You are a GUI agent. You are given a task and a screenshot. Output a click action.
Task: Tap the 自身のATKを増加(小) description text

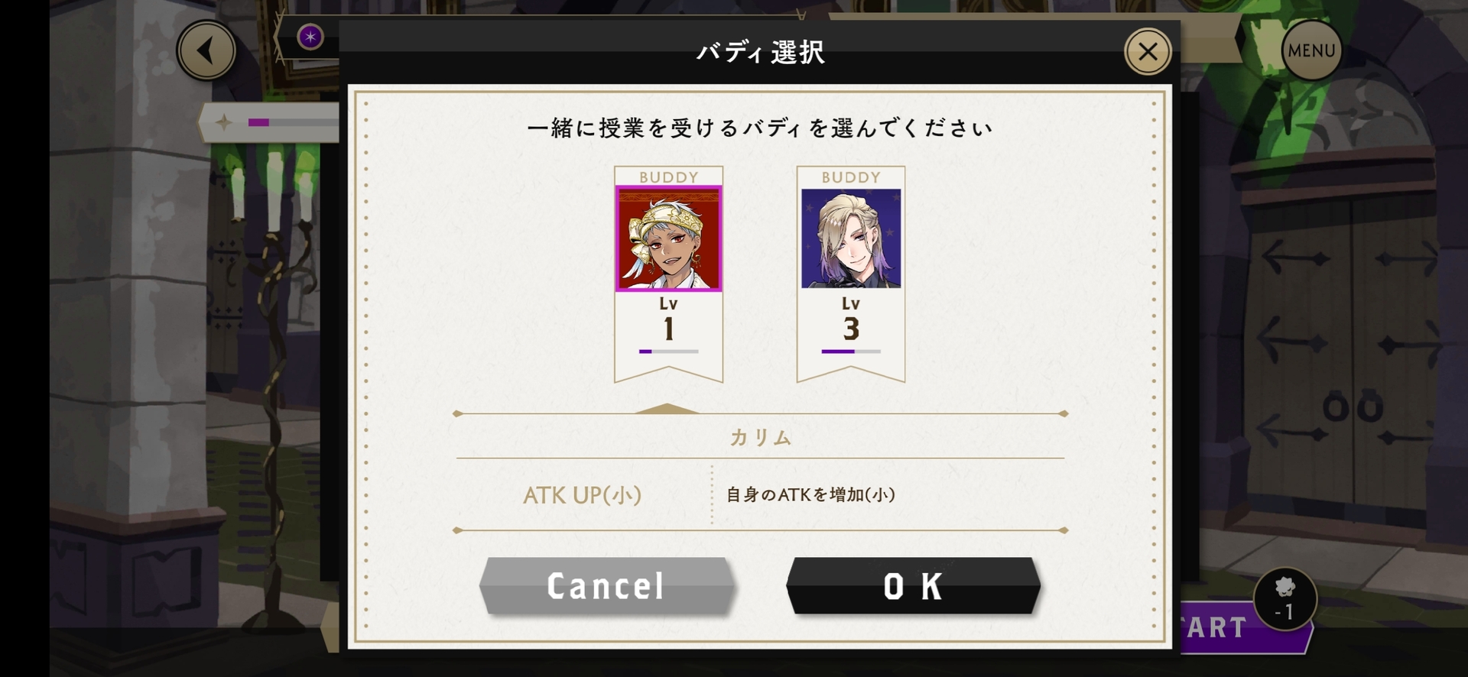[x=810, y=494]
